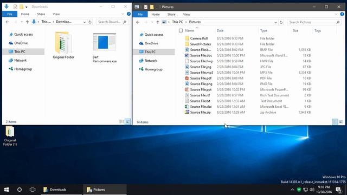Open Cortana search circle on taskbar

(20, 190)
